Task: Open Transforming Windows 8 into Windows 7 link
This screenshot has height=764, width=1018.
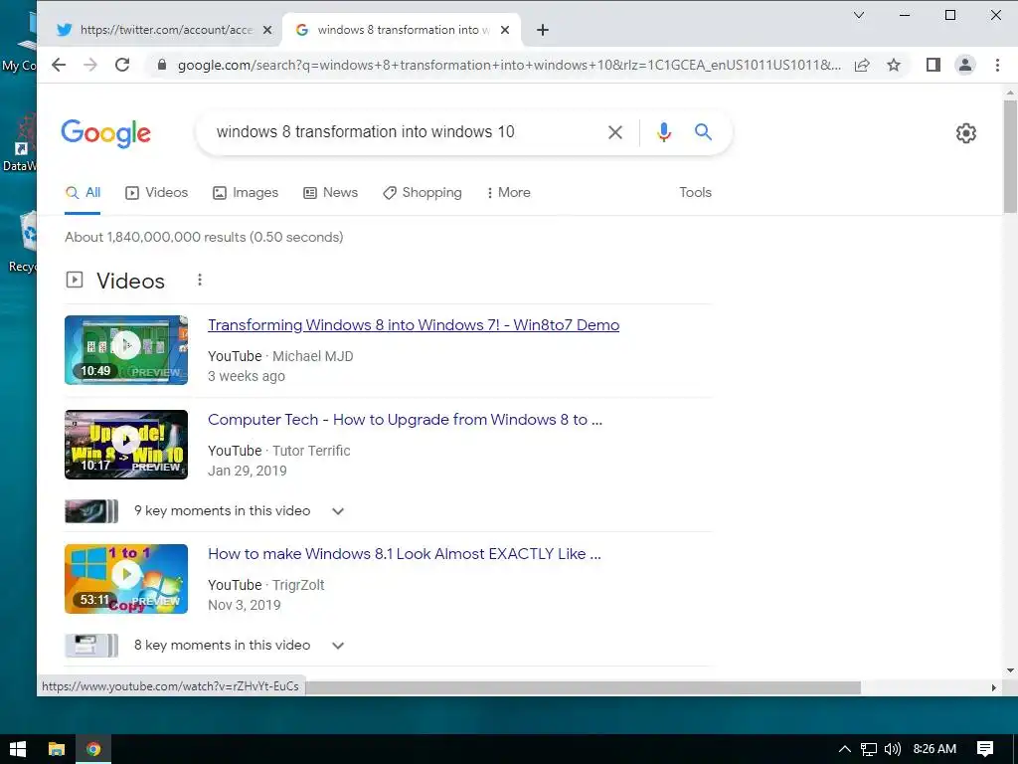Action: coord(414,325)
